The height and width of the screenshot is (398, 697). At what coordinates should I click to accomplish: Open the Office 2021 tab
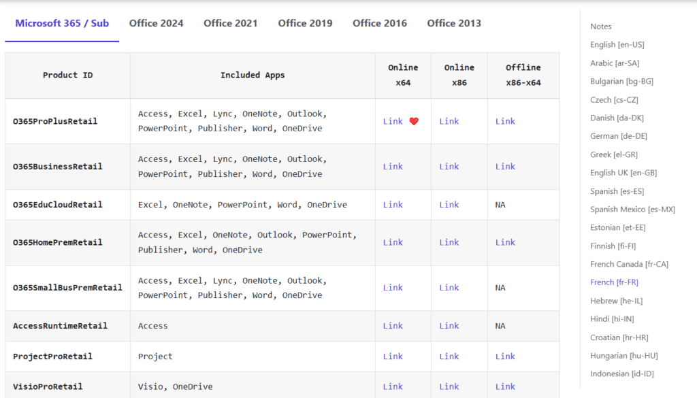click(x=230, y=23)
